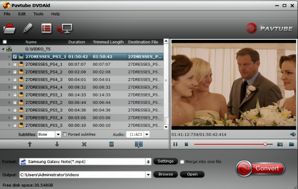
Task: Click the 00:08:32 duration cell
Action: coord(77,87)
